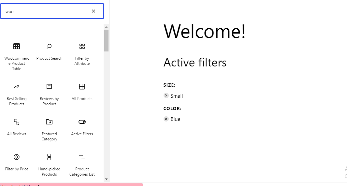Add the All Products grid block
347x186 pixels.
pos(82,91)
